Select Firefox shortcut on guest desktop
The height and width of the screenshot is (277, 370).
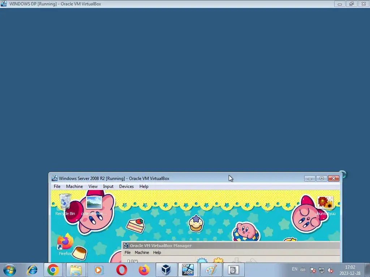click(x=65, y=245)
